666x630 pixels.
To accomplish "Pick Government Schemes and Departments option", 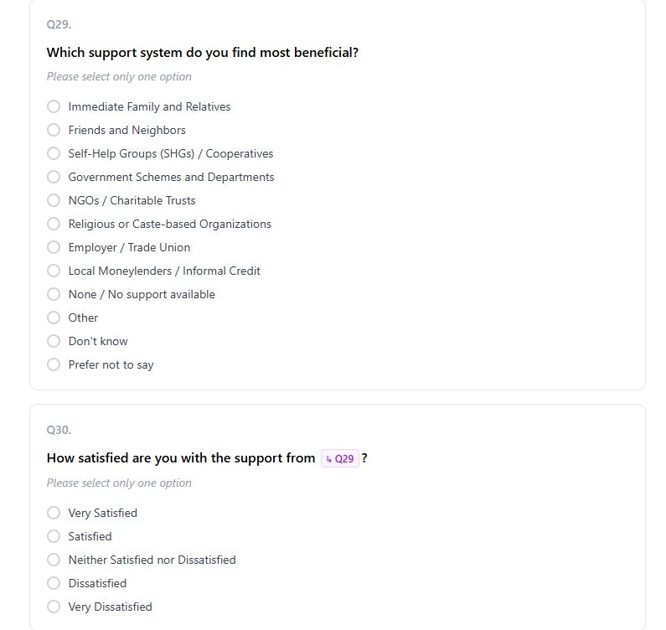I will (x=54, y=177).
